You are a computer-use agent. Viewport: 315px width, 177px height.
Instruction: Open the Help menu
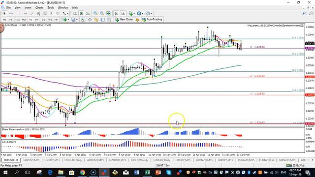point(75,8)
